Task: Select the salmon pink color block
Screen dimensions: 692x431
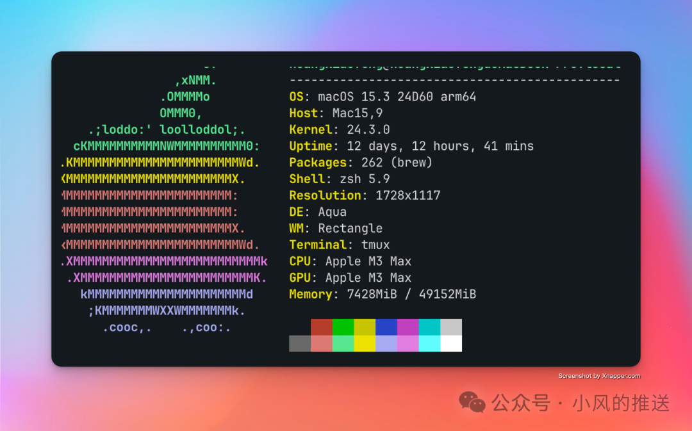Action: (321, 344)
